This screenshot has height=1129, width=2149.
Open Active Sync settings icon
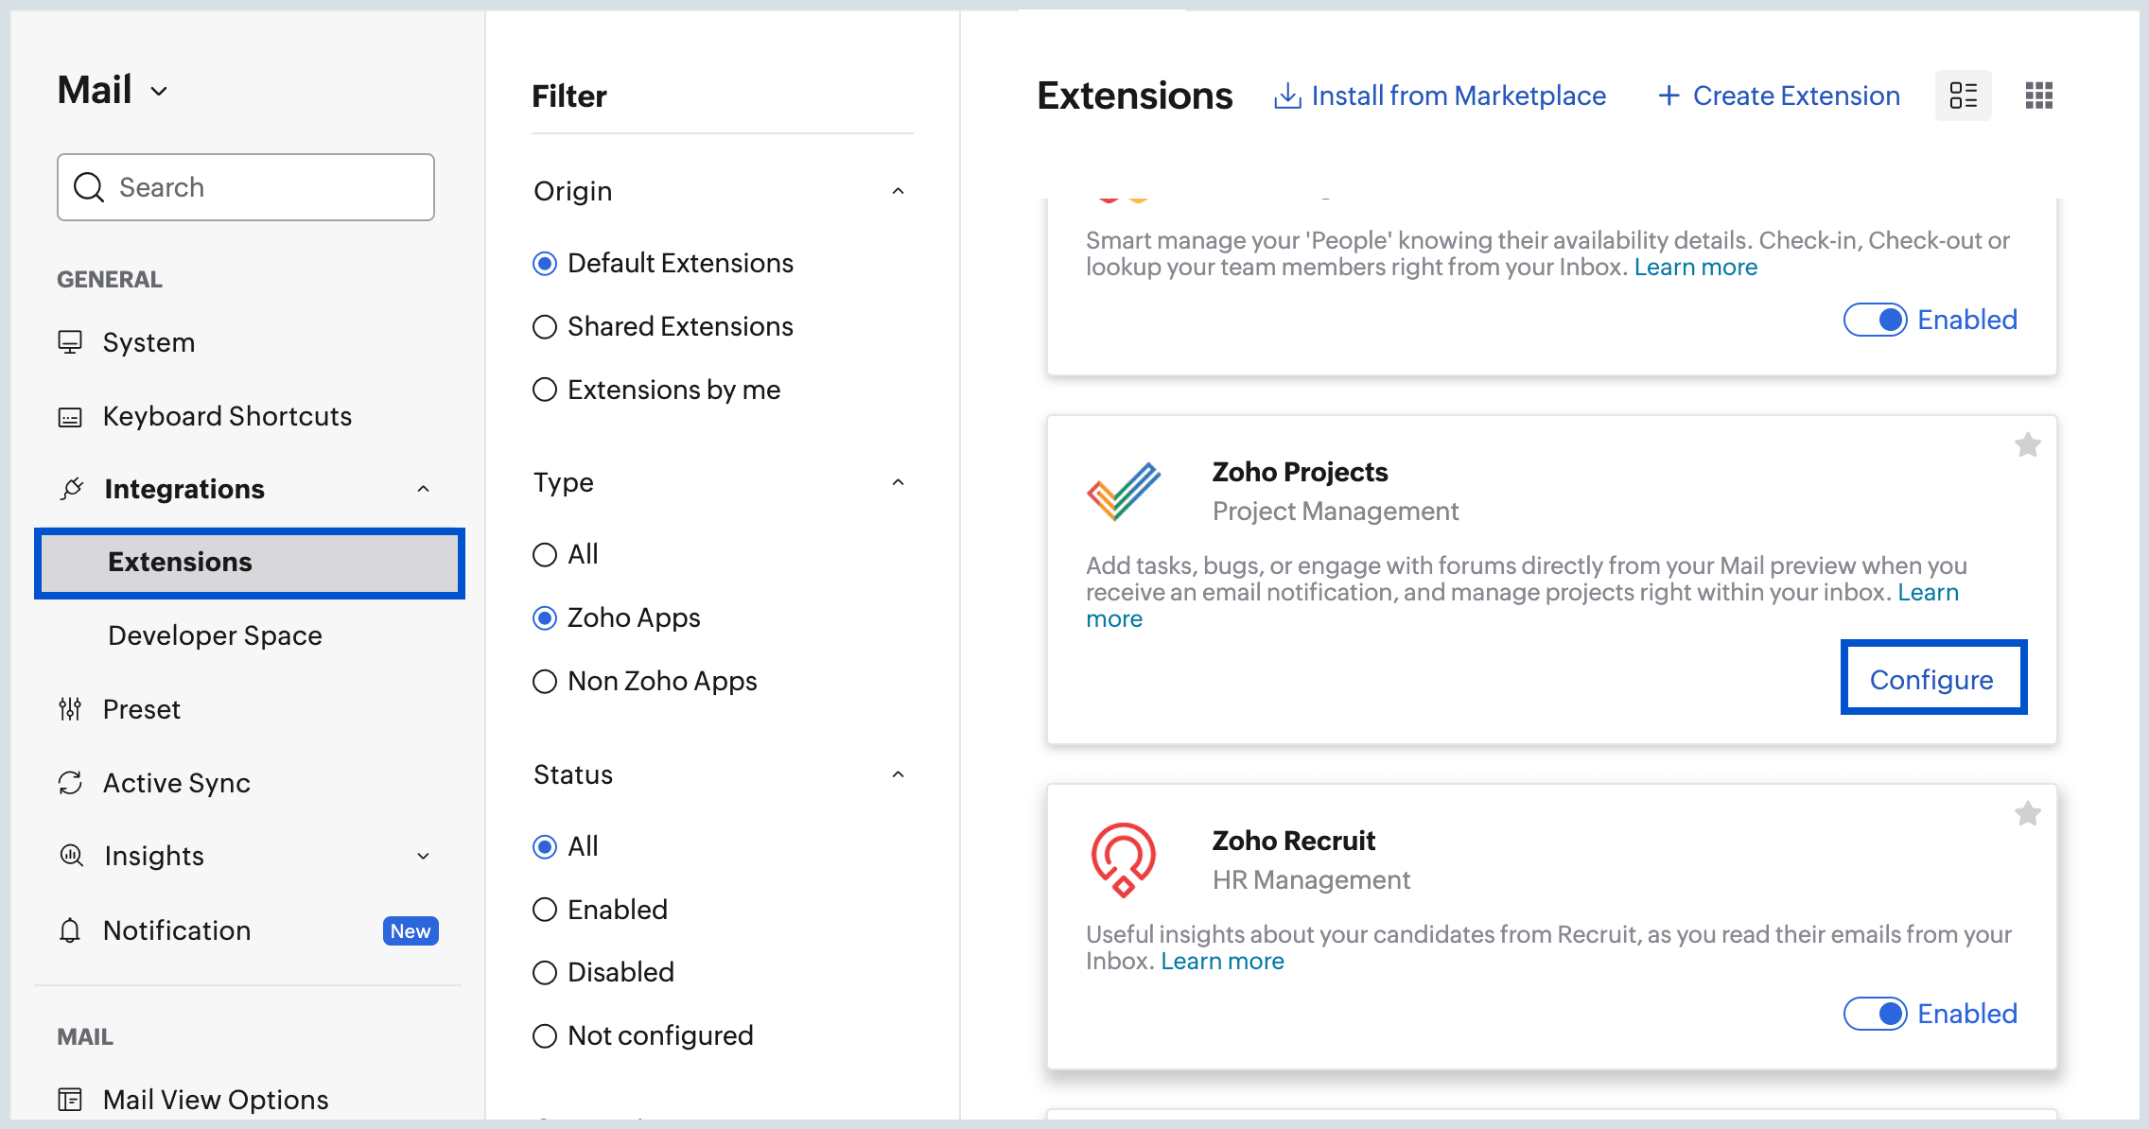point(70,783)
